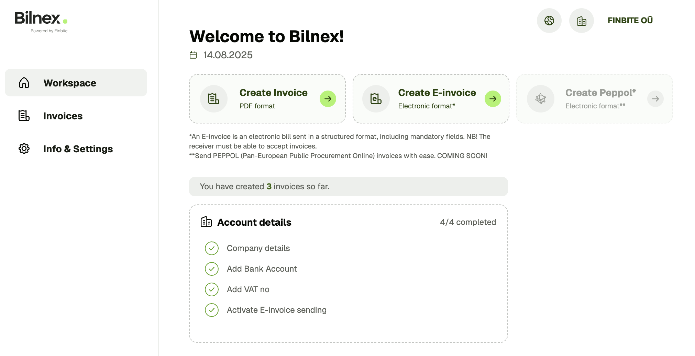Click the E-invoice document icon
Screen dimensions: 695x356
[x=376, y=99]
